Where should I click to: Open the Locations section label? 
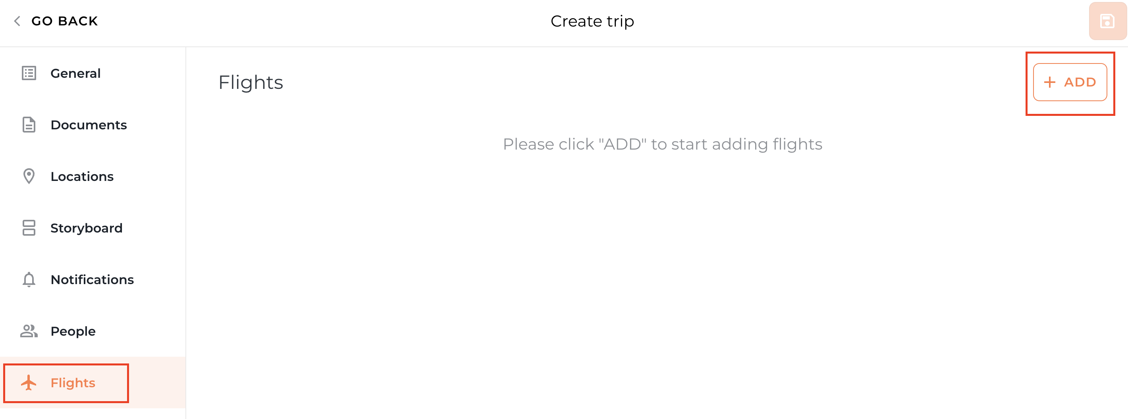[x=82, y=177]
